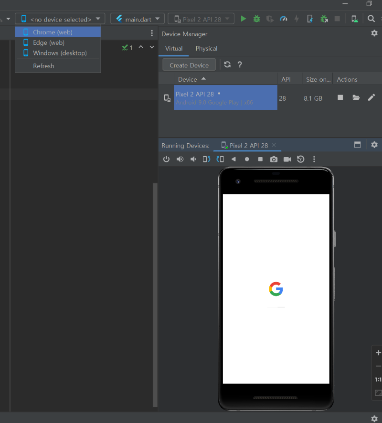Edit the Pixel 2 API 28 device with the pencil icon
382x423 pixels.
click(371, 97)
